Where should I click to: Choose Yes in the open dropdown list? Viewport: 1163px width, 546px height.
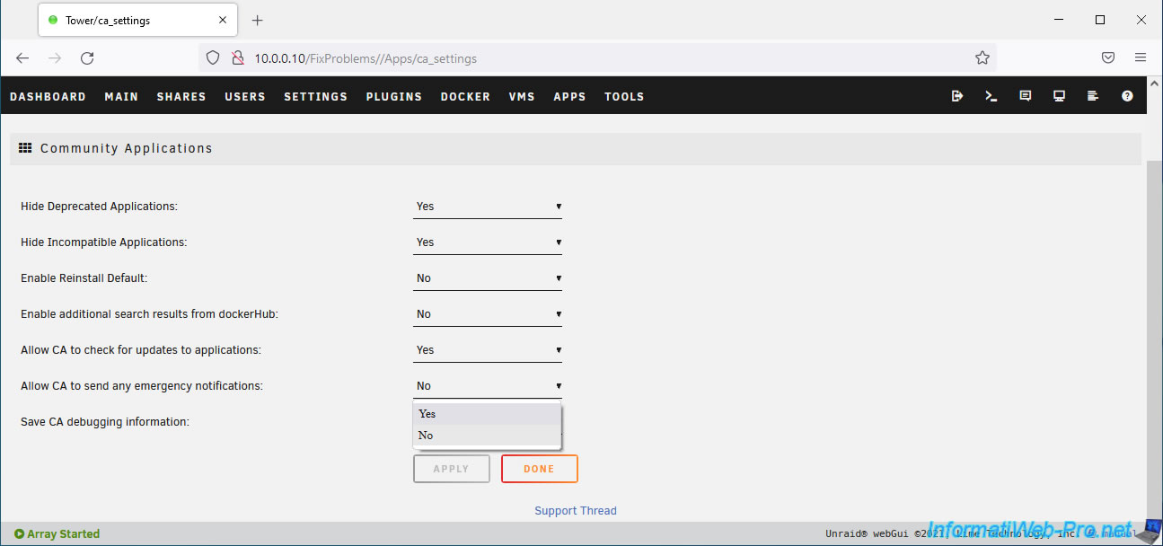point(486,414)
